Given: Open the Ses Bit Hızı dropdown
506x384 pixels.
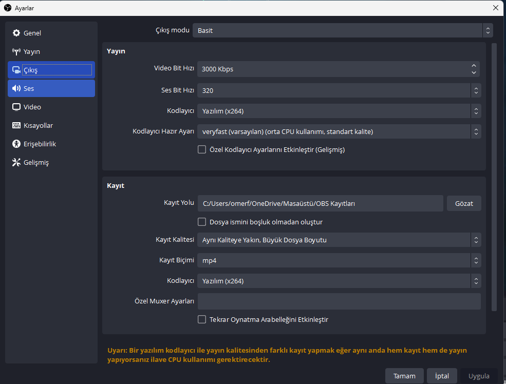Looking at the screenshot, I should coord(339,90).
